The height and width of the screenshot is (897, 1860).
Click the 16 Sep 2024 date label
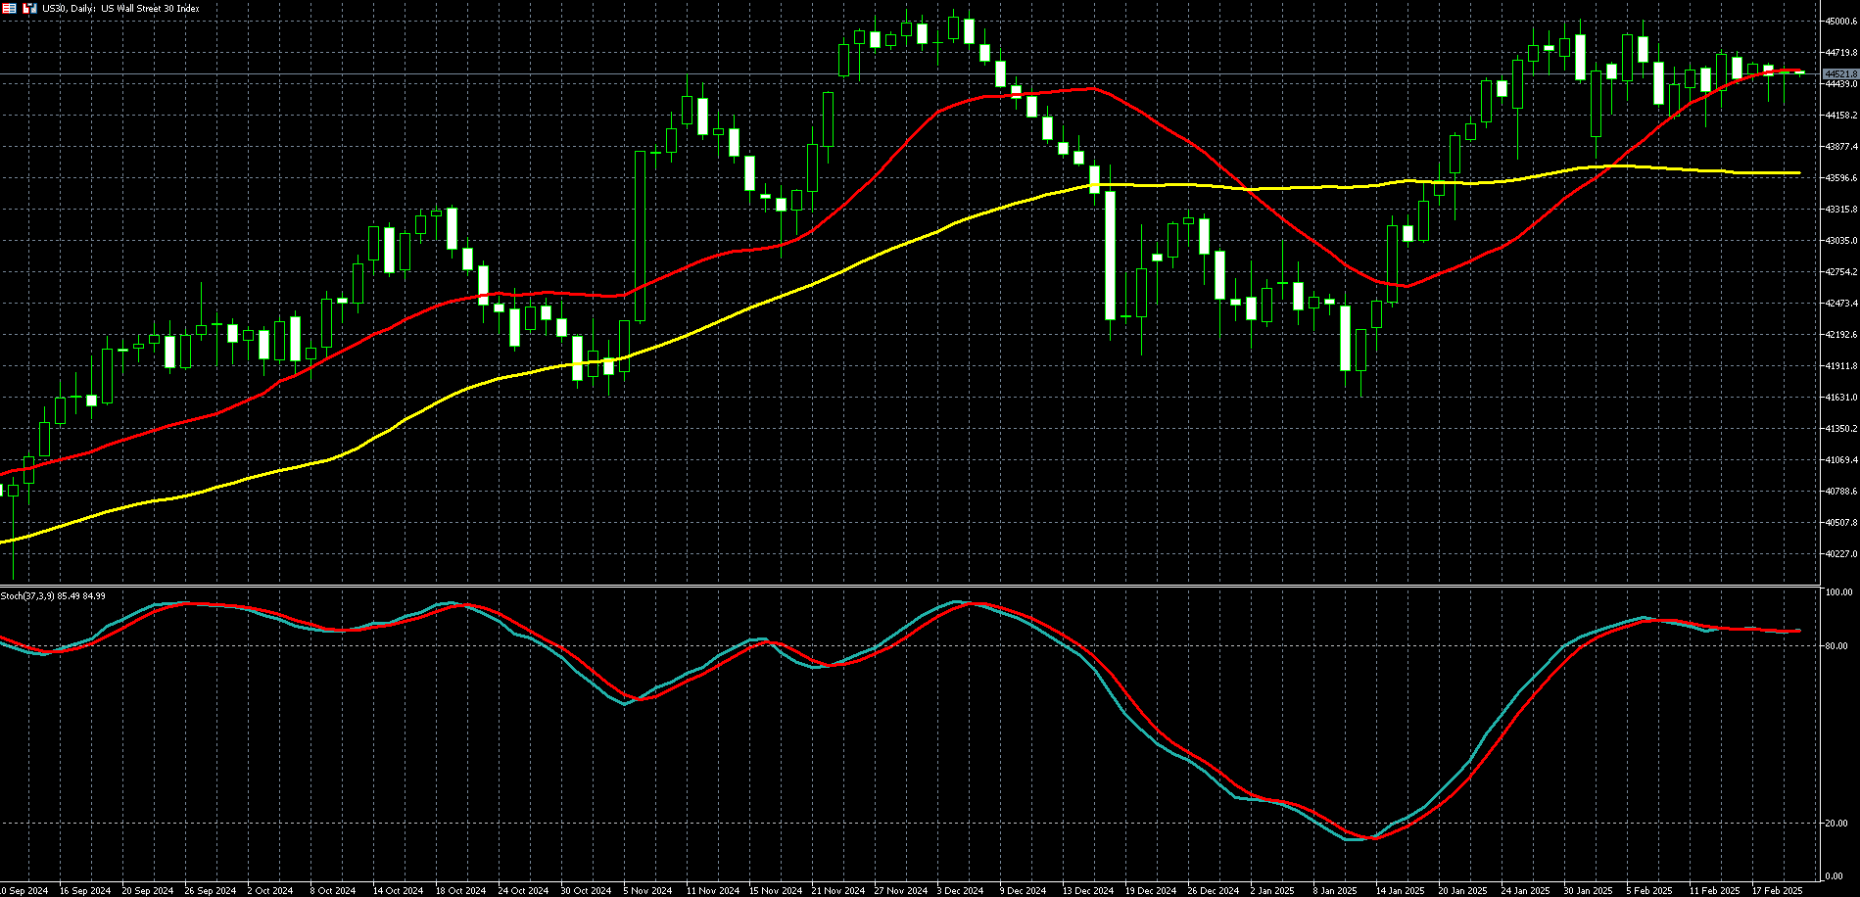coord(83,890)
